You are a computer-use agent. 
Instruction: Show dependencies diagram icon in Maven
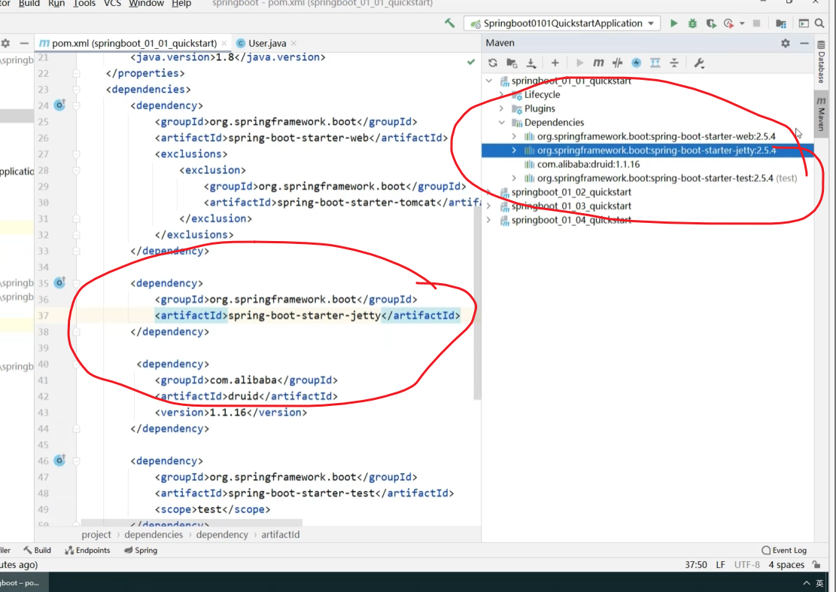pos(655,63)
